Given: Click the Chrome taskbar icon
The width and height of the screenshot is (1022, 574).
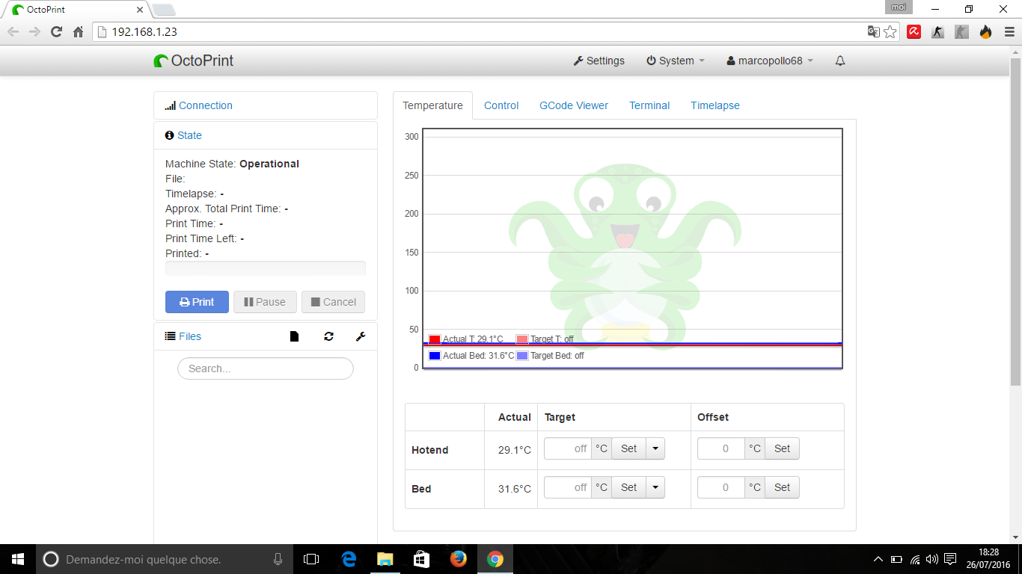Looking at the screenshot, I should tap(495, 559).
